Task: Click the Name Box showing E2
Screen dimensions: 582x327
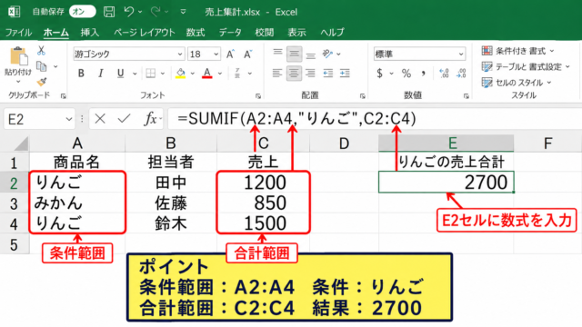Action: coord(39,119)
